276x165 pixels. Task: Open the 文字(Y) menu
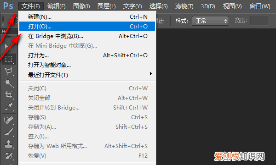(x=132, y=6)
